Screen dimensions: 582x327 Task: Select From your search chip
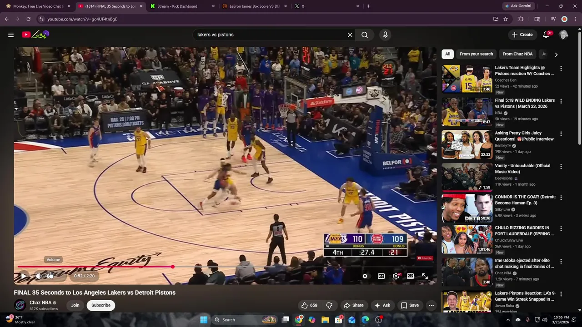476,54
